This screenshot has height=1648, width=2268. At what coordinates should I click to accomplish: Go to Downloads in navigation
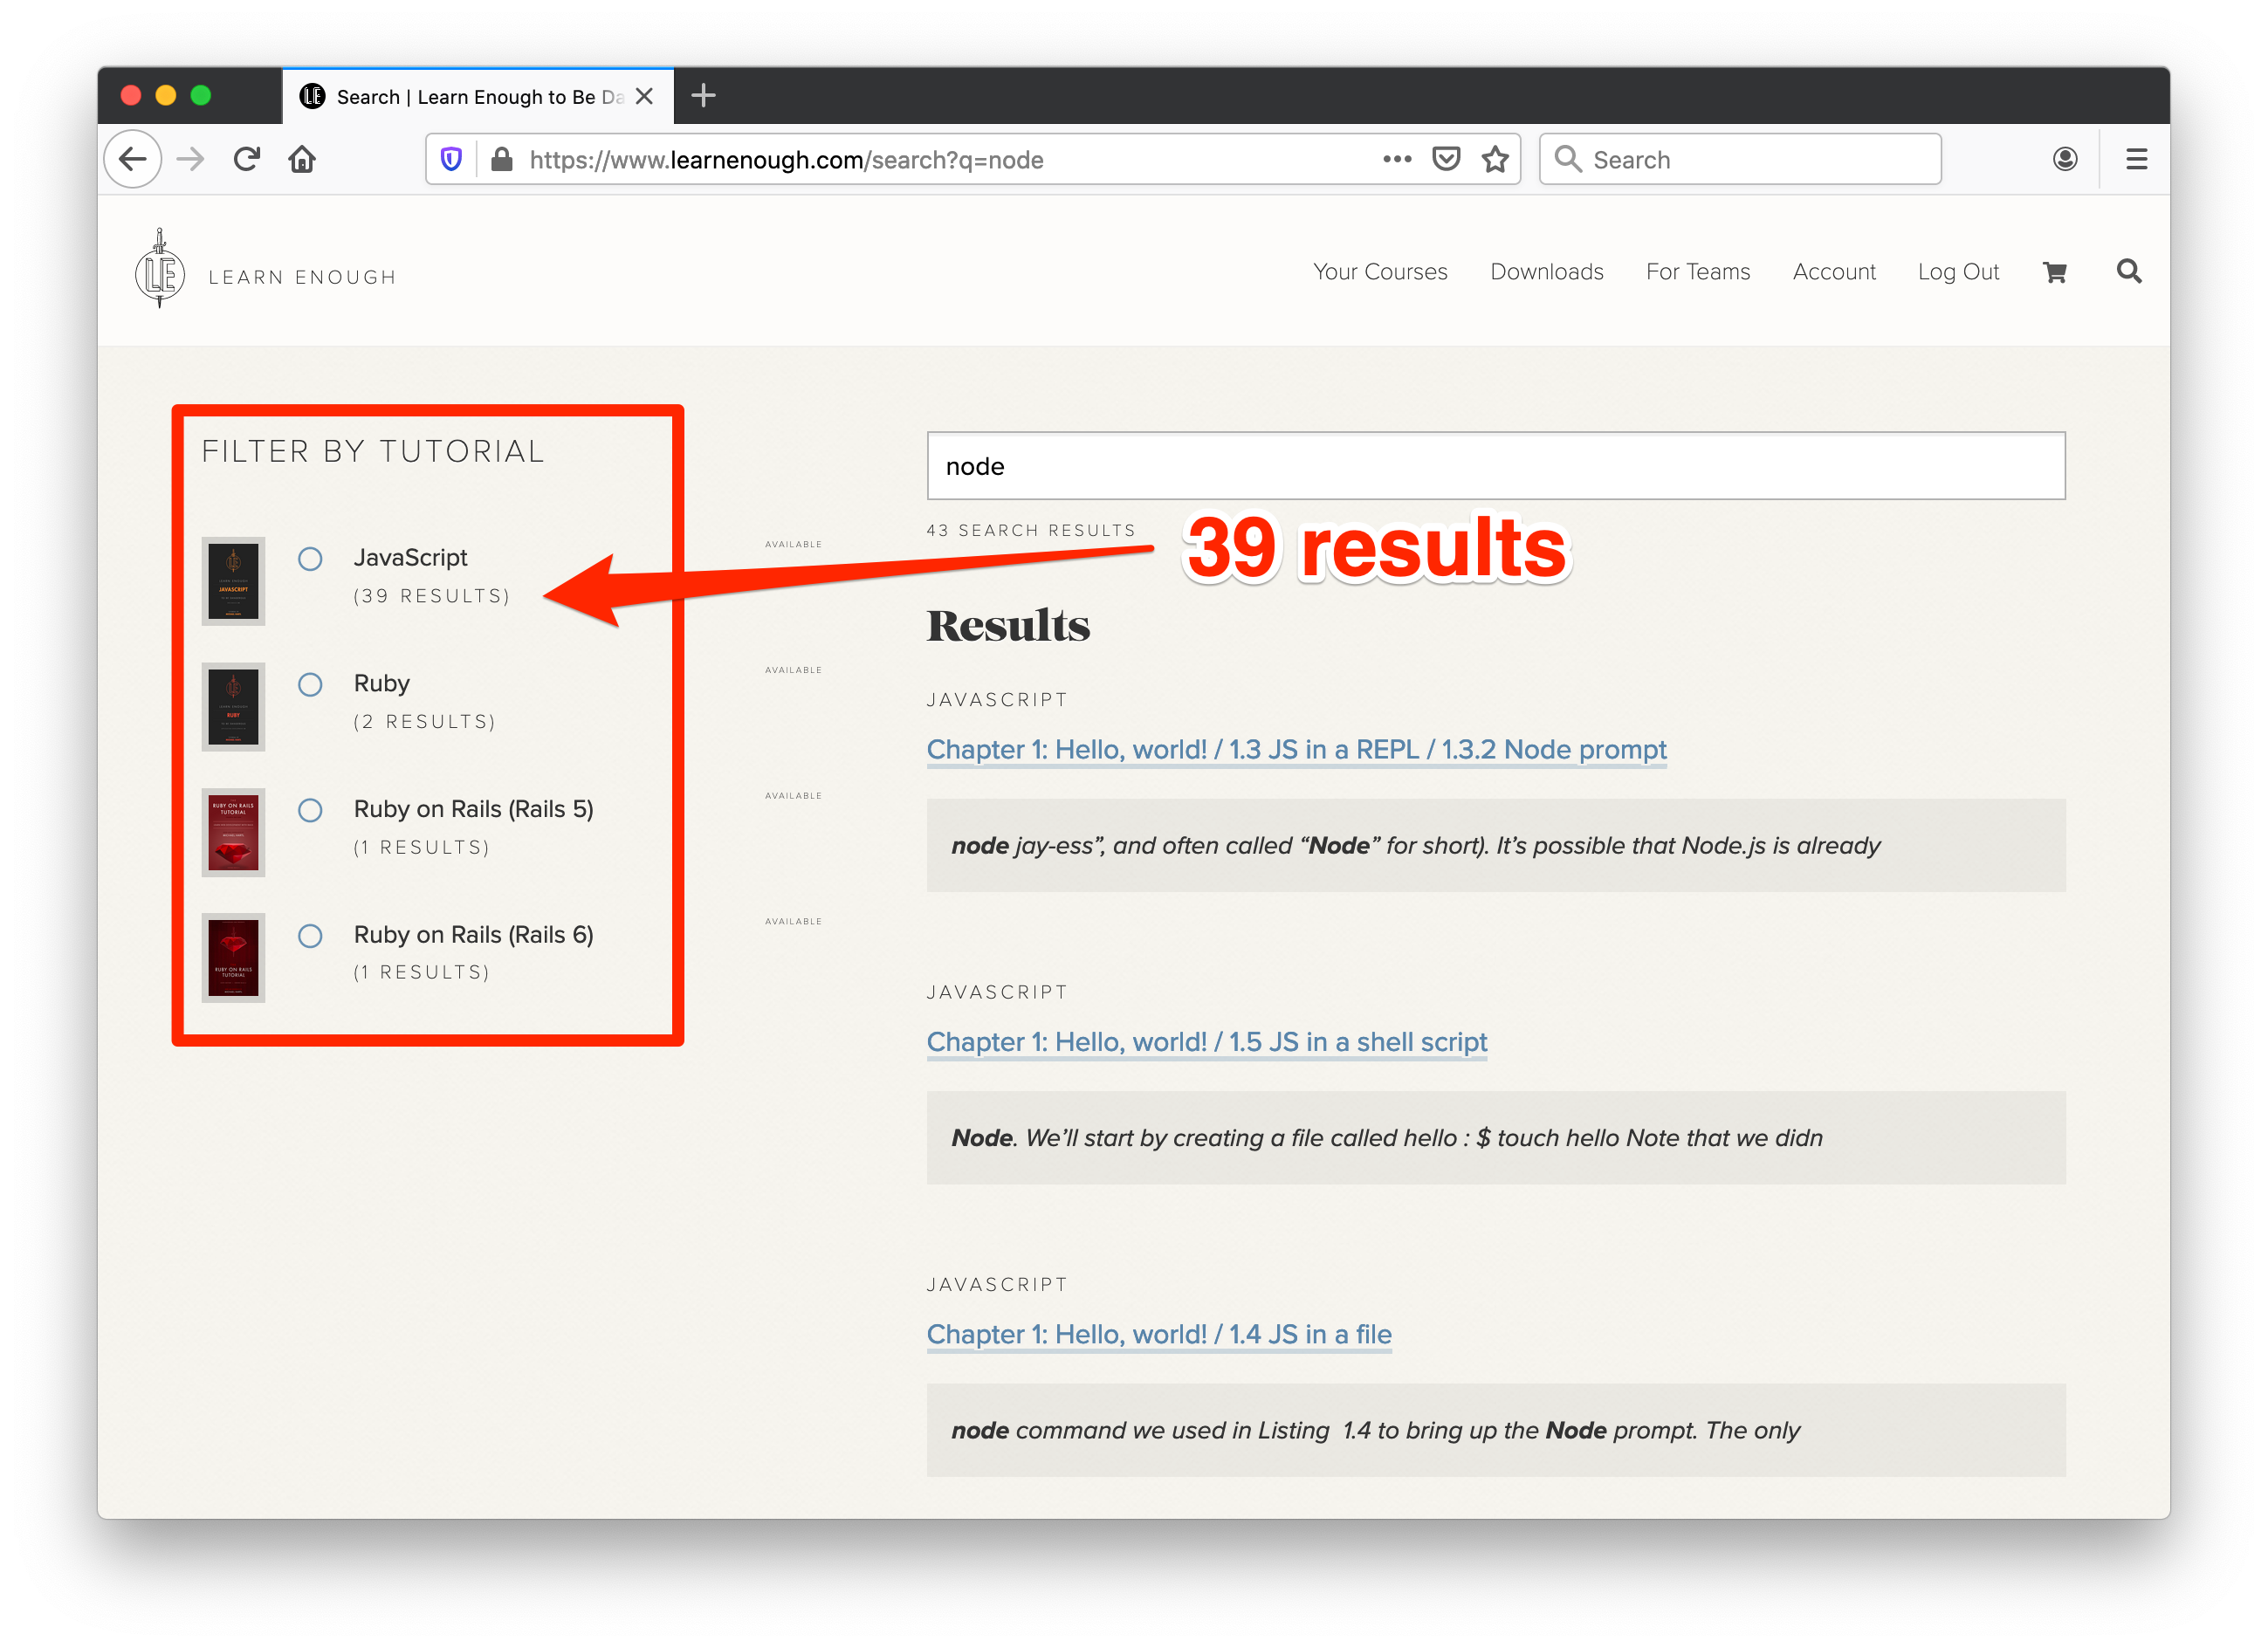tap(1546, 272)
